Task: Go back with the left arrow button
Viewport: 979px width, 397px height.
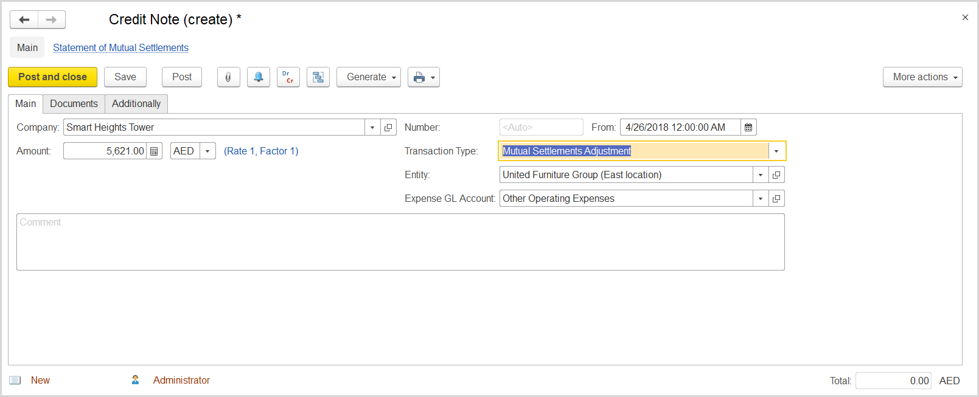Action: pyautogui.click(x=24, y=19)
